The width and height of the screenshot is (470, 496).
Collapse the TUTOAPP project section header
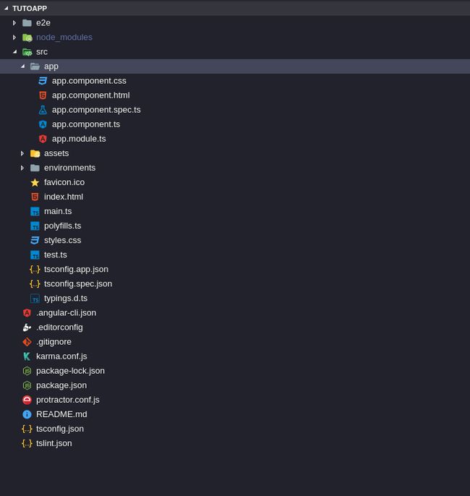(7, 8)
